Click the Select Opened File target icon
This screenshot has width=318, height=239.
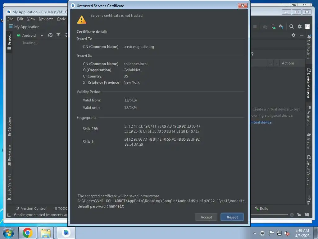pos(50,35)
